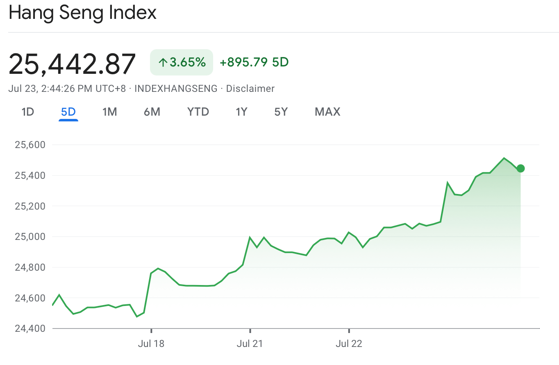
Task: Select the YTD range tab
Action: point(198,112)
